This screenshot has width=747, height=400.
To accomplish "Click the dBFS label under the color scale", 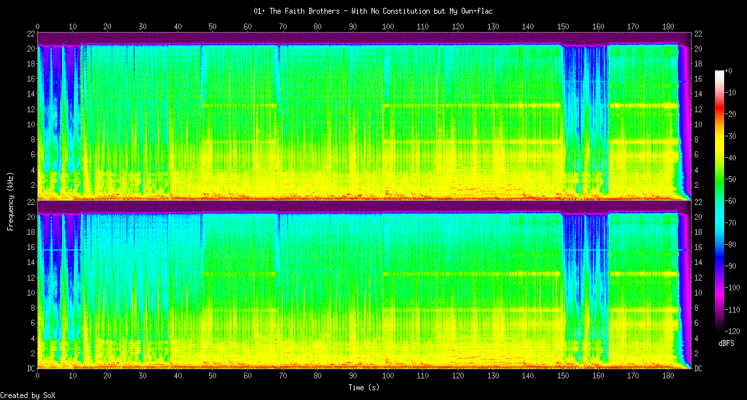I will point(726,343).
